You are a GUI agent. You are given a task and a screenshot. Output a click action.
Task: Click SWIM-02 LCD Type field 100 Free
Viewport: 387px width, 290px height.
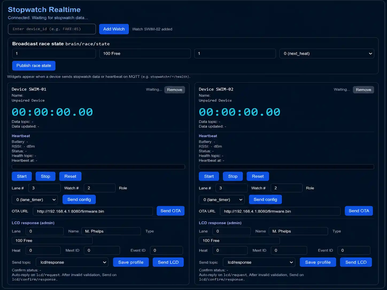point(239,241)
